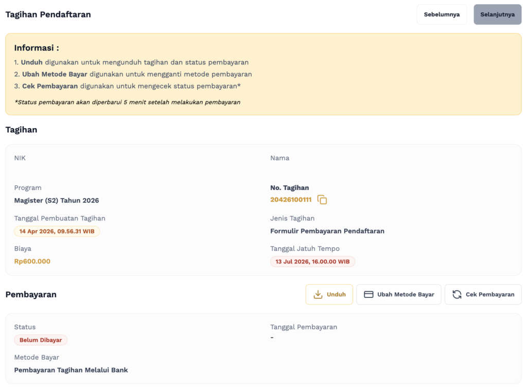
Task: Click the Tagihan Pendaftaran page title
Action: 48,14
